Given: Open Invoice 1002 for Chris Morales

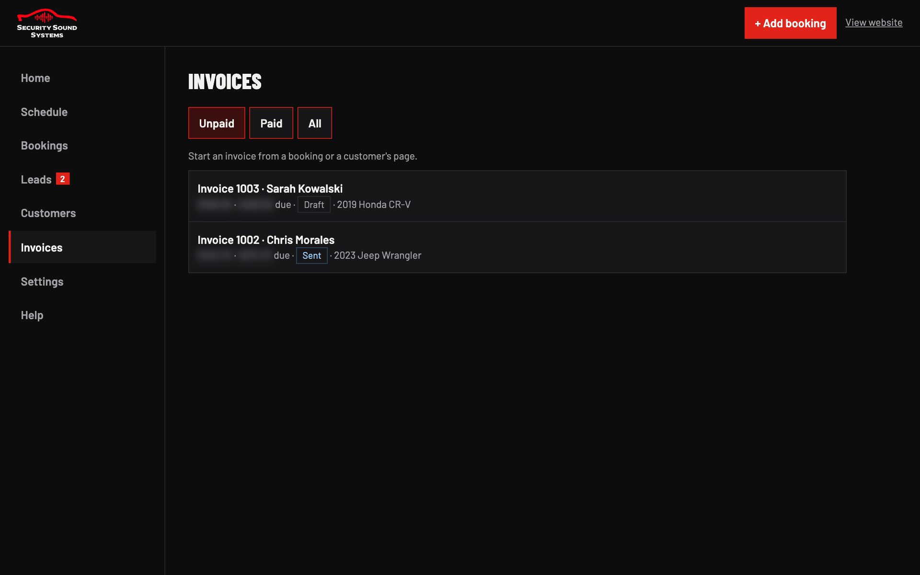Looking at the screenshot, I should [517, 247].
